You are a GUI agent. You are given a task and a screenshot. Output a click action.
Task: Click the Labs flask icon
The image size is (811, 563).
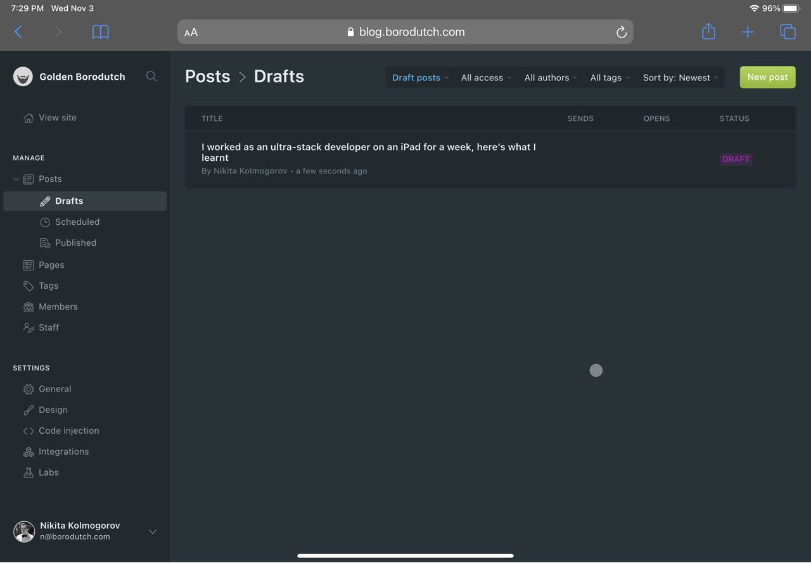tap(29, 473)
